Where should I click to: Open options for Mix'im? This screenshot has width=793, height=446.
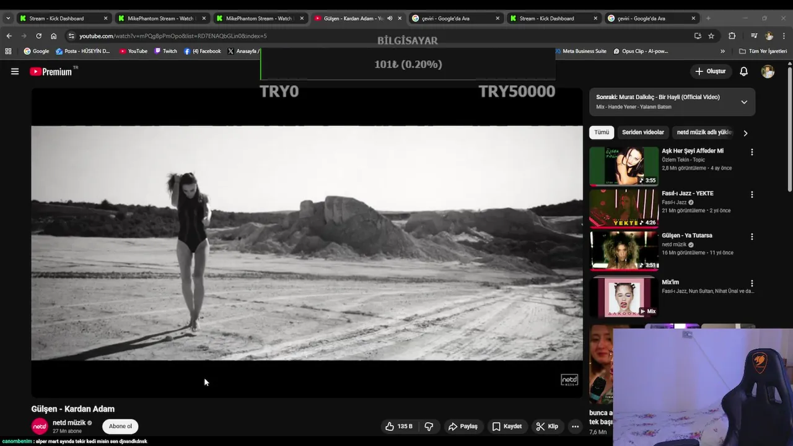coord(752,283)
